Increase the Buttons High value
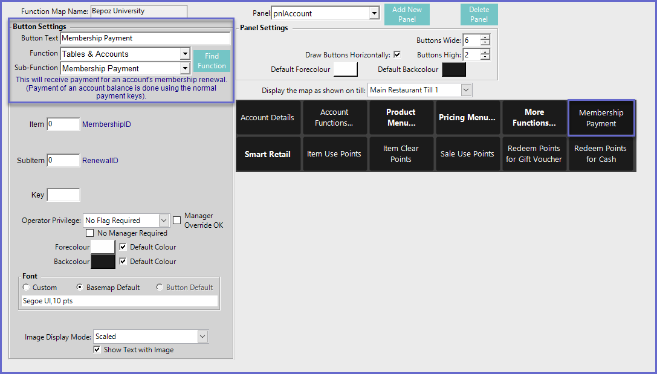Screen dimensions: 657x374 click(x=485, y=52)
